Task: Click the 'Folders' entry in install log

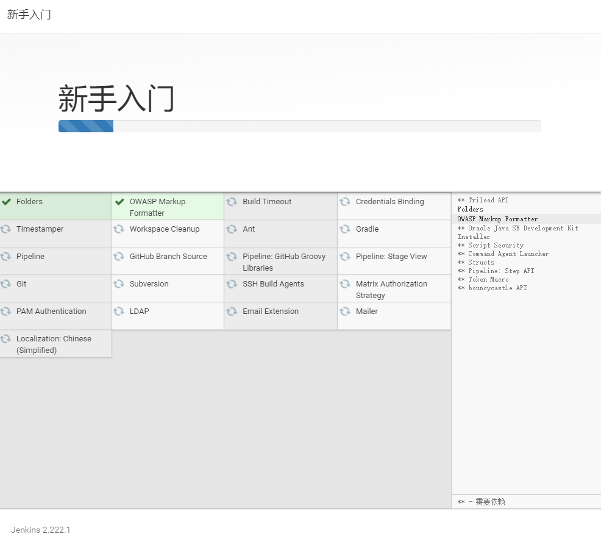Action: pyautogui.click(x=471, y=209)
